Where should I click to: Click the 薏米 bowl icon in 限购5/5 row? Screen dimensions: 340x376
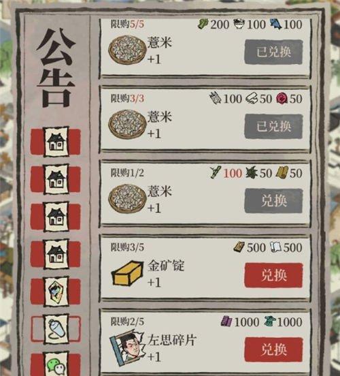(127, 50)
